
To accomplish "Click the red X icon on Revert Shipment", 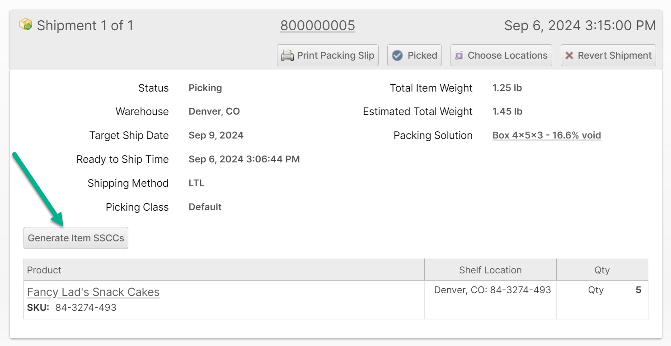I will (x=569, y=55).
